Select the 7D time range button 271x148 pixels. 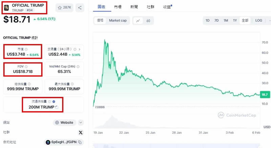pos(216,21)
